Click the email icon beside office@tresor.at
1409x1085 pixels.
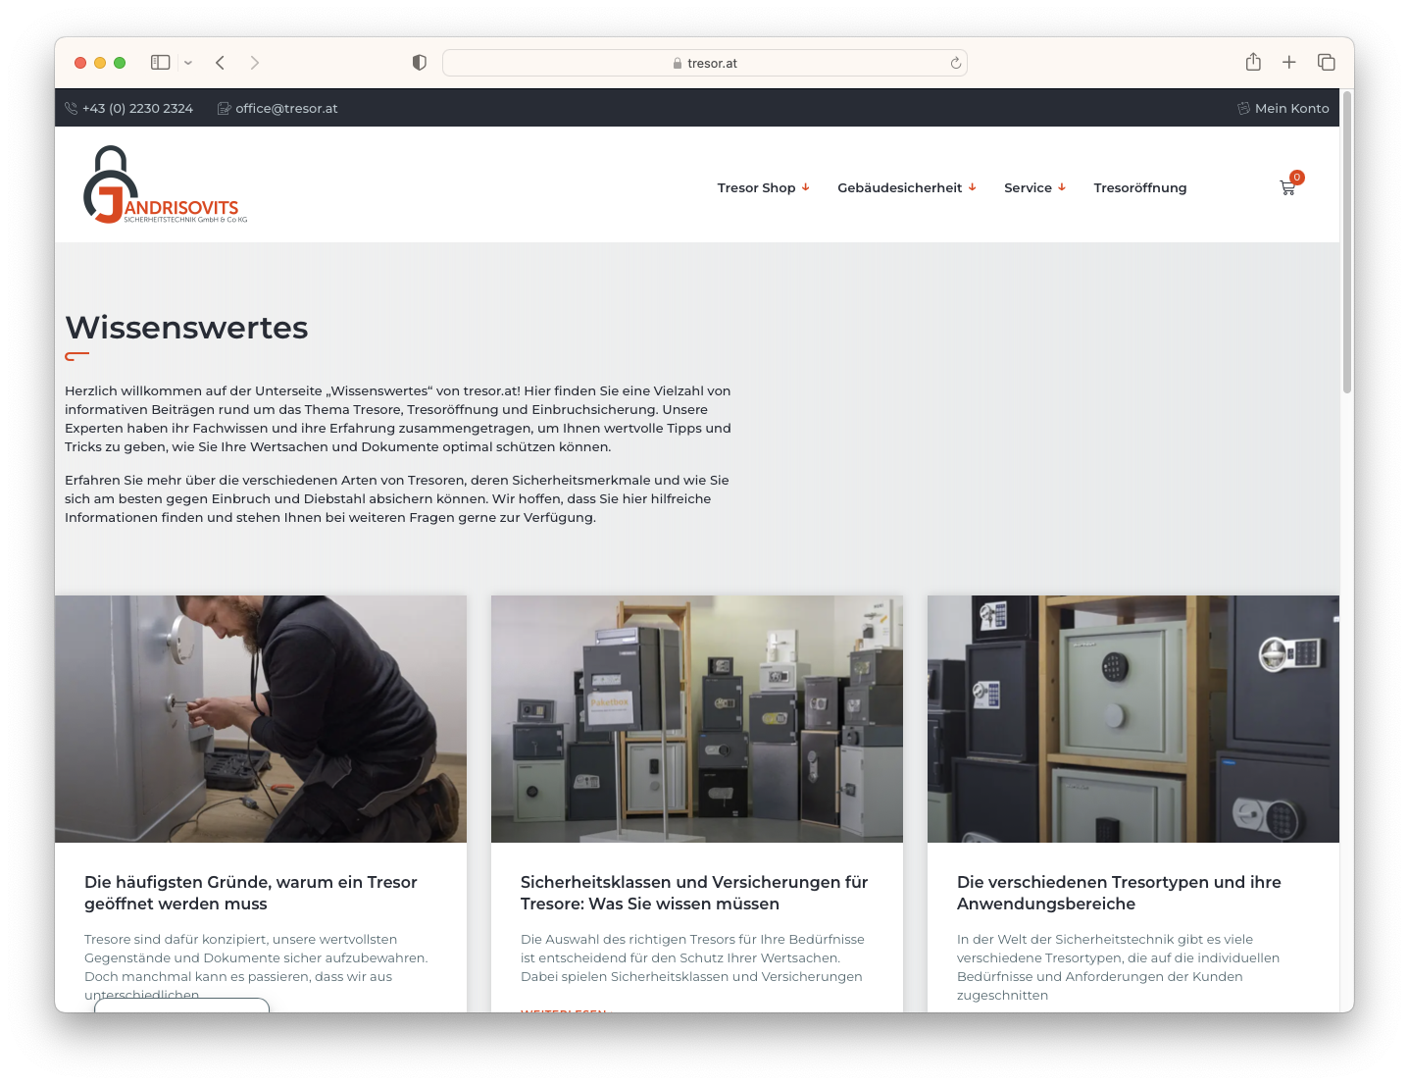point(224,109)
